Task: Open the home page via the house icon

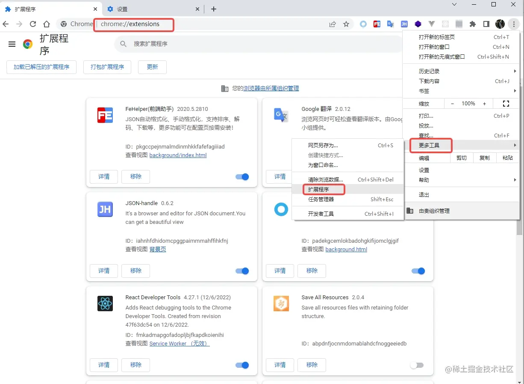Action: tap(47, 24)
